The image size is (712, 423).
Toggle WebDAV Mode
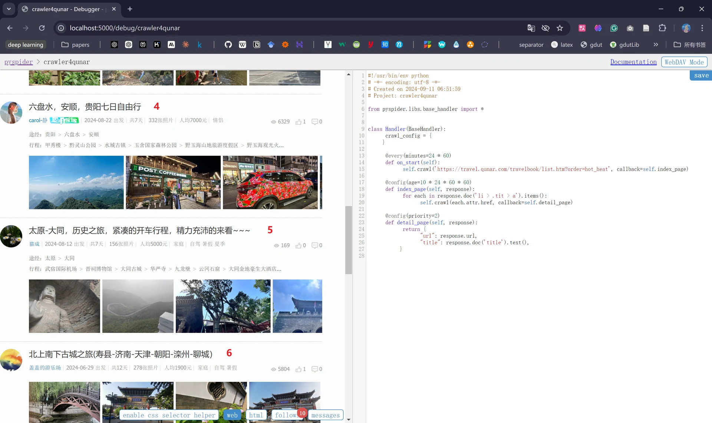click(x=684, y=62)
